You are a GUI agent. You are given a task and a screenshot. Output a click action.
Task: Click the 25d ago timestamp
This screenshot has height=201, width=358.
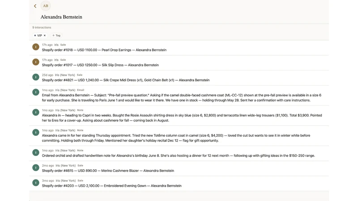coord(47,75)
